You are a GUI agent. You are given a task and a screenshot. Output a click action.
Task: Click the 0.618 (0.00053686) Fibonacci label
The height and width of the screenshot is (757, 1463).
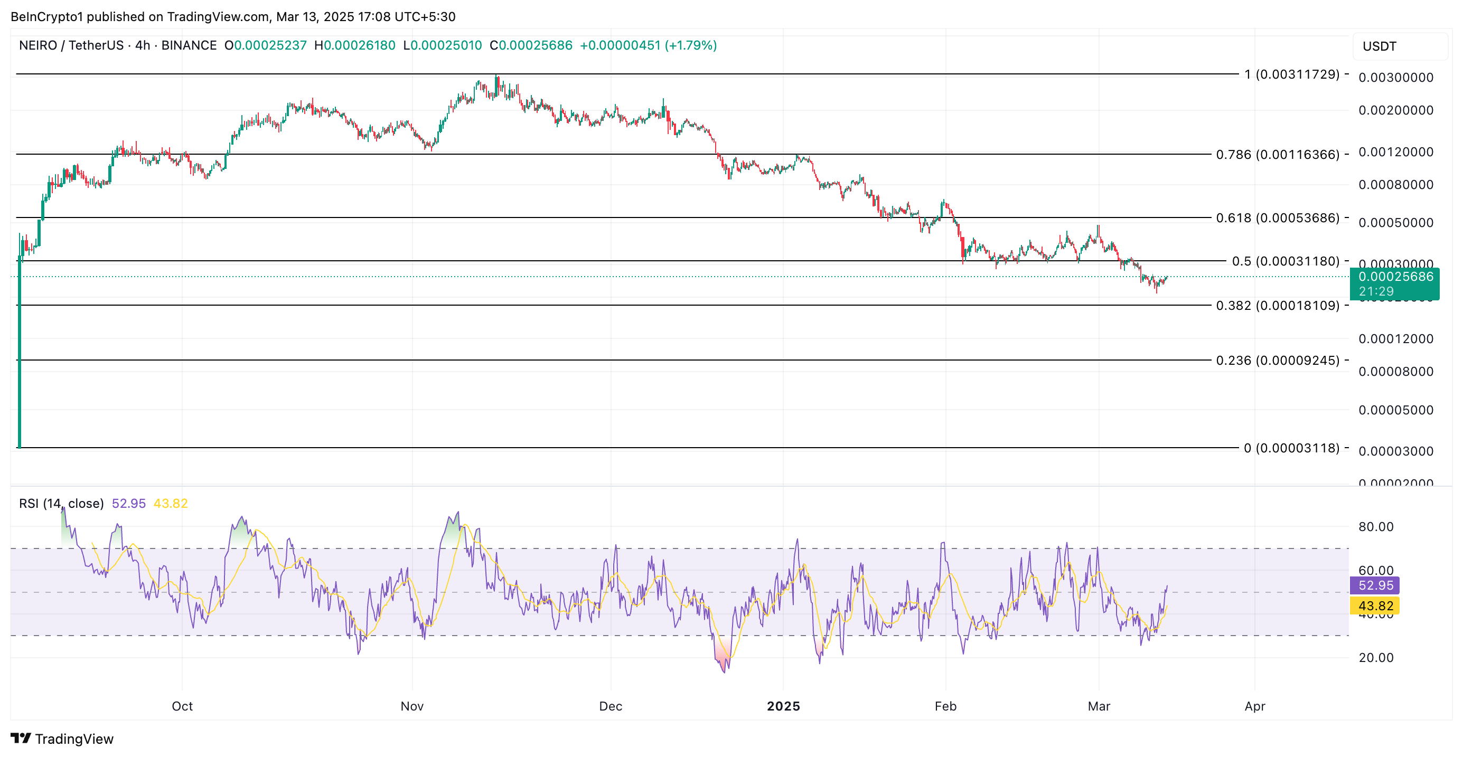pos(1277,218)
